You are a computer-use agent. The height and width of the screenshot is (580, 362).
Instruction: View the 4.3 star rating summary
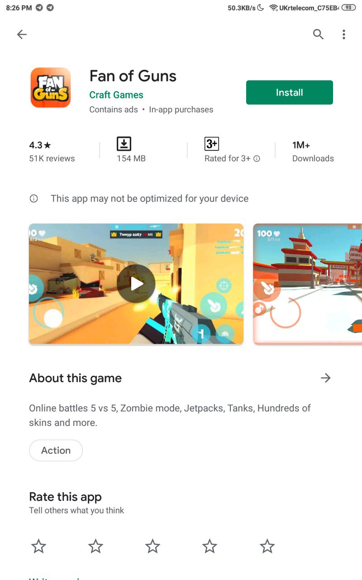(40, 145)
